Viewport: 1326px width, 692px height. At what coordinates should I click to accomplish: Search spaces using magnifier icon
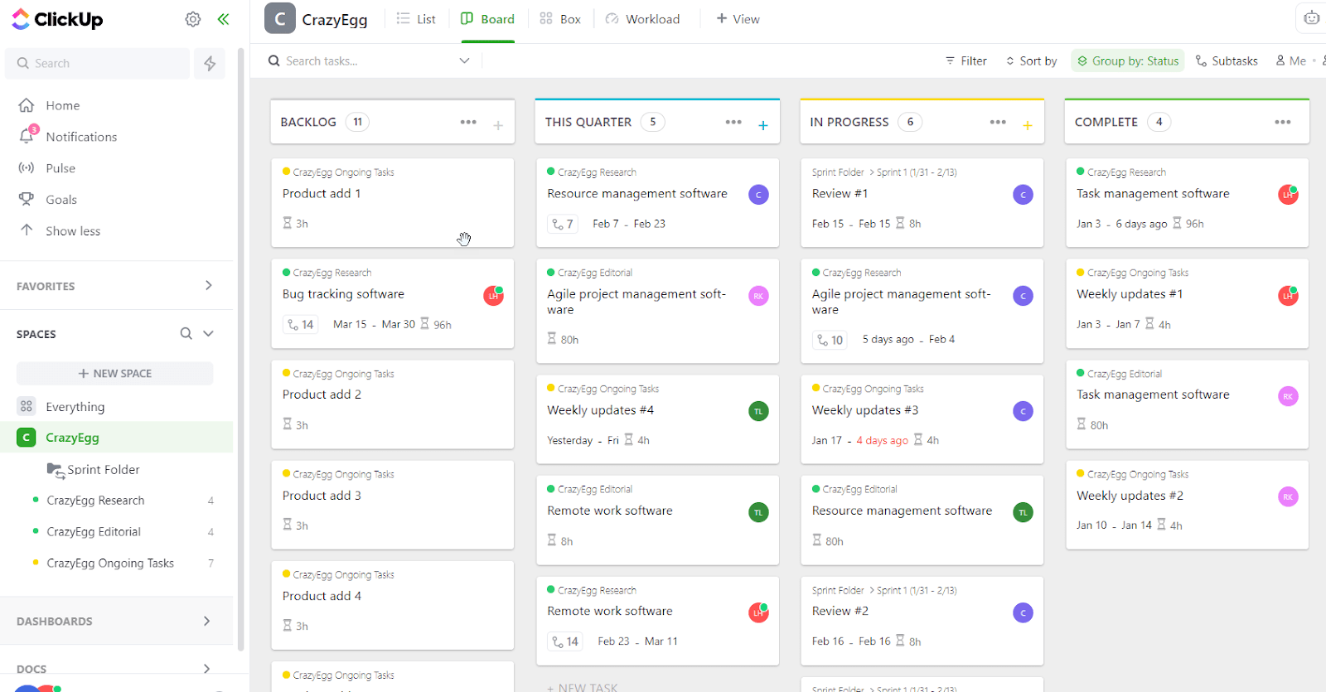186,333
